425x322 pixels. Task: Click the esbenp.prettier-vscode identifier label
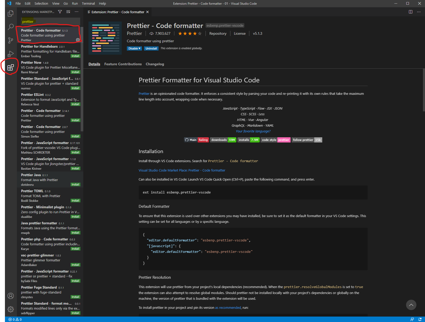225,25
